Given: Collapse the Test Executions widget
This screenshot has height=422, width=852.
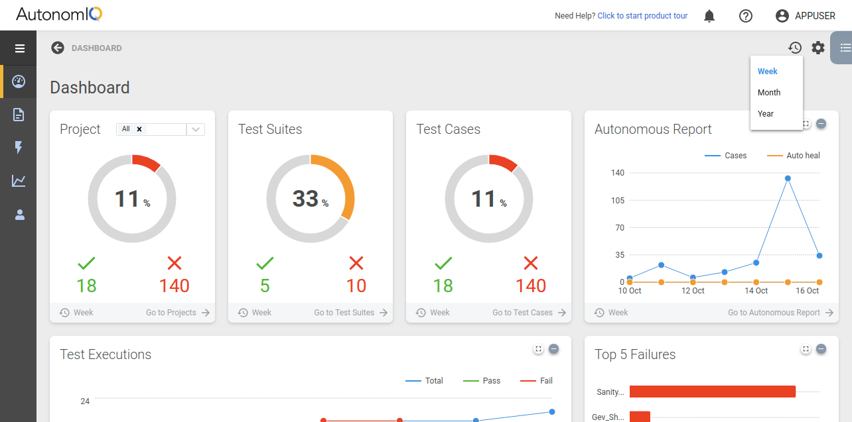Looking at the screenshot, I should (553, 349).
